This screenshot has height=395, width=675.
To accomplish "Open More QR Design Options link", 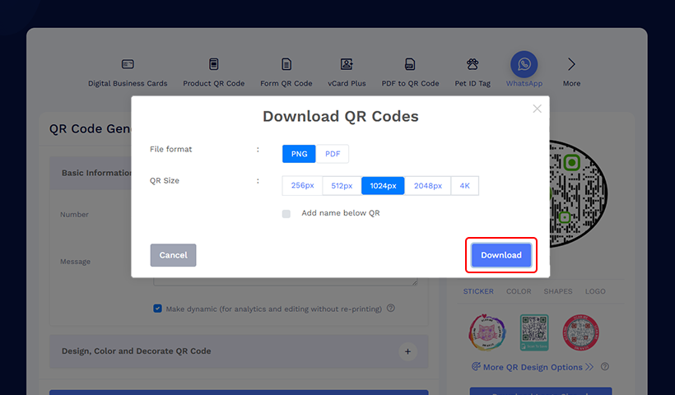I will 533,367.
